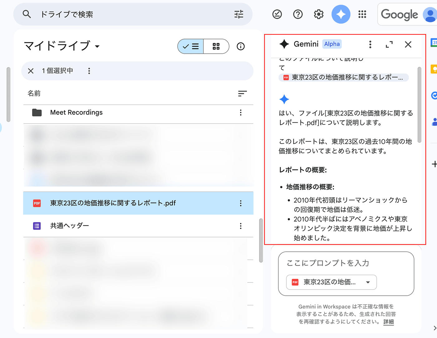Viewport: 437px width, 338px height.
Task: Open the 東京23区の地価... file source dropdown
Action: pyautogui.click(x=331, y=282)
